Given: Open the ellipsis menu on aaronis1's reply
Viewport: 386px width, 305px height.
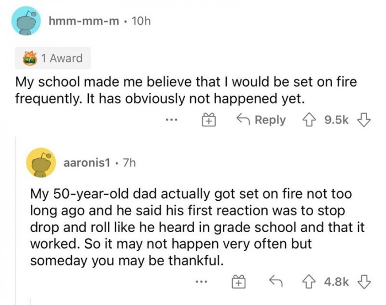Looking at the screenshot, I should pos(202,282).
